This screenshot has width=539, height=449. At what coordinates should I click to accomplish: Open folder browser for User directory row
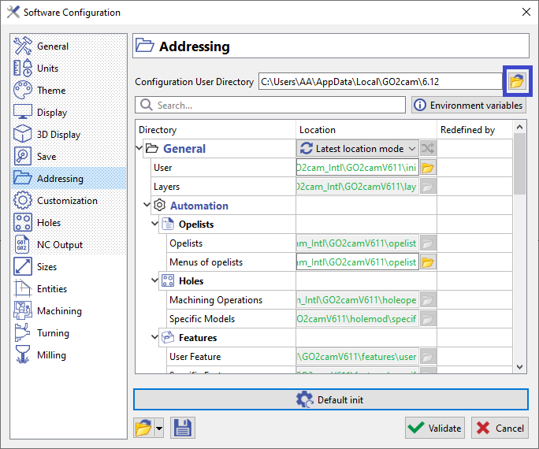tap(427, 168)
